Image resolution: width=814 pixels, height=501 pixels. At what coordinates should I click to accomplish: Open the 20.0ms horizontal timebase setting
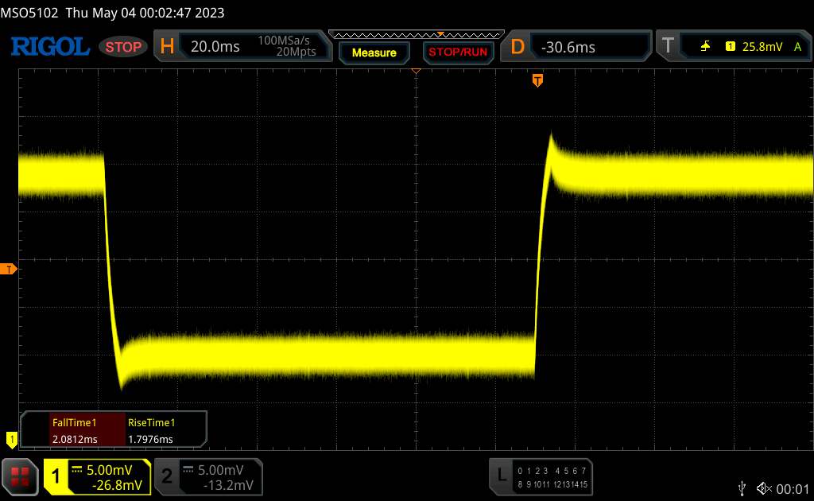point(215,47)
